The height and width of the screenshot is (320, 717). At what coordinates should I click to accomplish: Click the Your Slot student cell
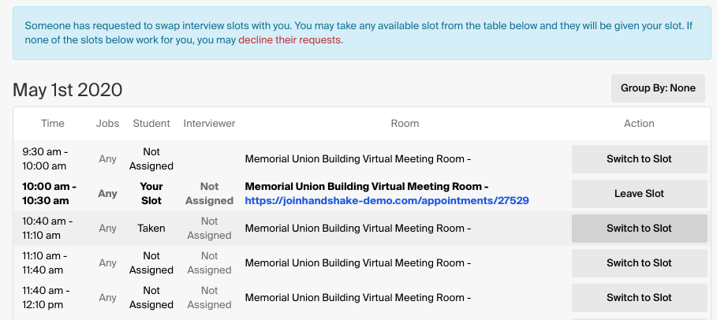(151, 194)
